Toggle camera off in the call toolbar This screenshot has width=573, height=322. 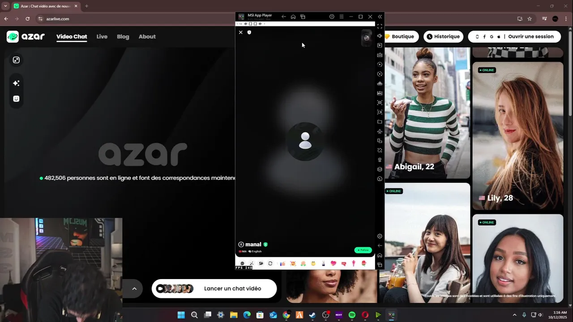tap(261, 263)
